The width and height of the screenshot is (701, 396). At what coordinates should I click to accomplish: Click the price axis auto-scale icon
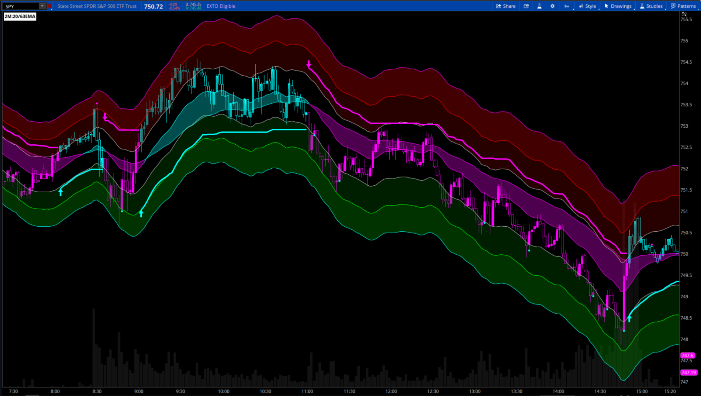[684, 14]
